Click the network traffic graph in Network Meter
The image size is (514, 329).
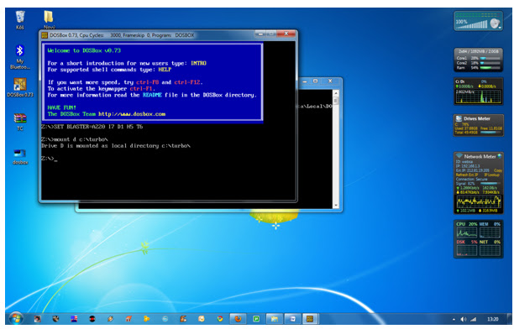[478, 201]
